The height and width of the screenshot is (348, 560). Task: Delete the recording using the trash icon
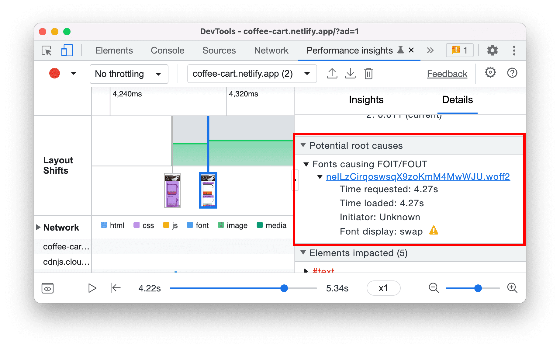369,73
